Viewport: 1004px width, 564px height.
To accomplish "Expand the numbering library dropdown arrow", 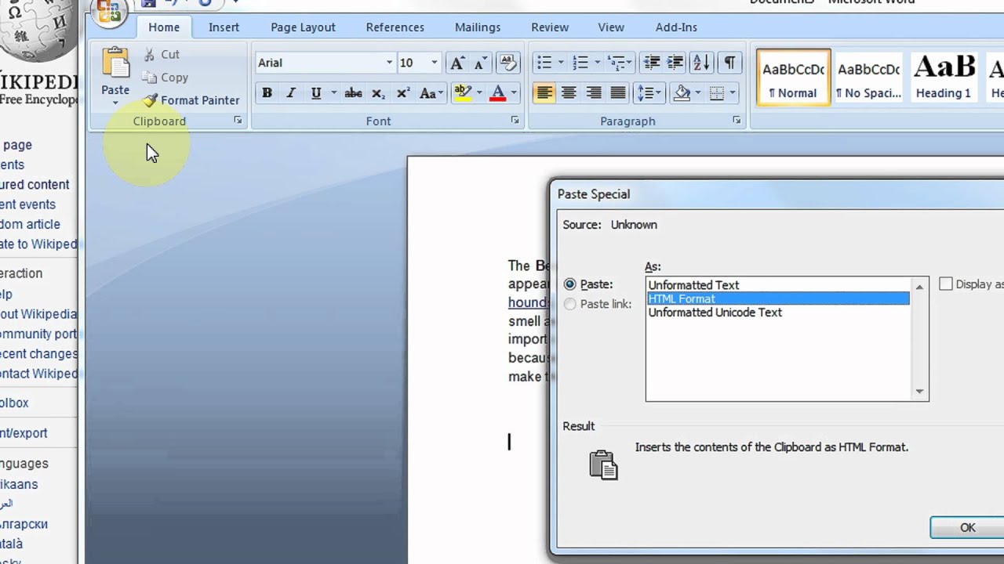I will 598,63.
